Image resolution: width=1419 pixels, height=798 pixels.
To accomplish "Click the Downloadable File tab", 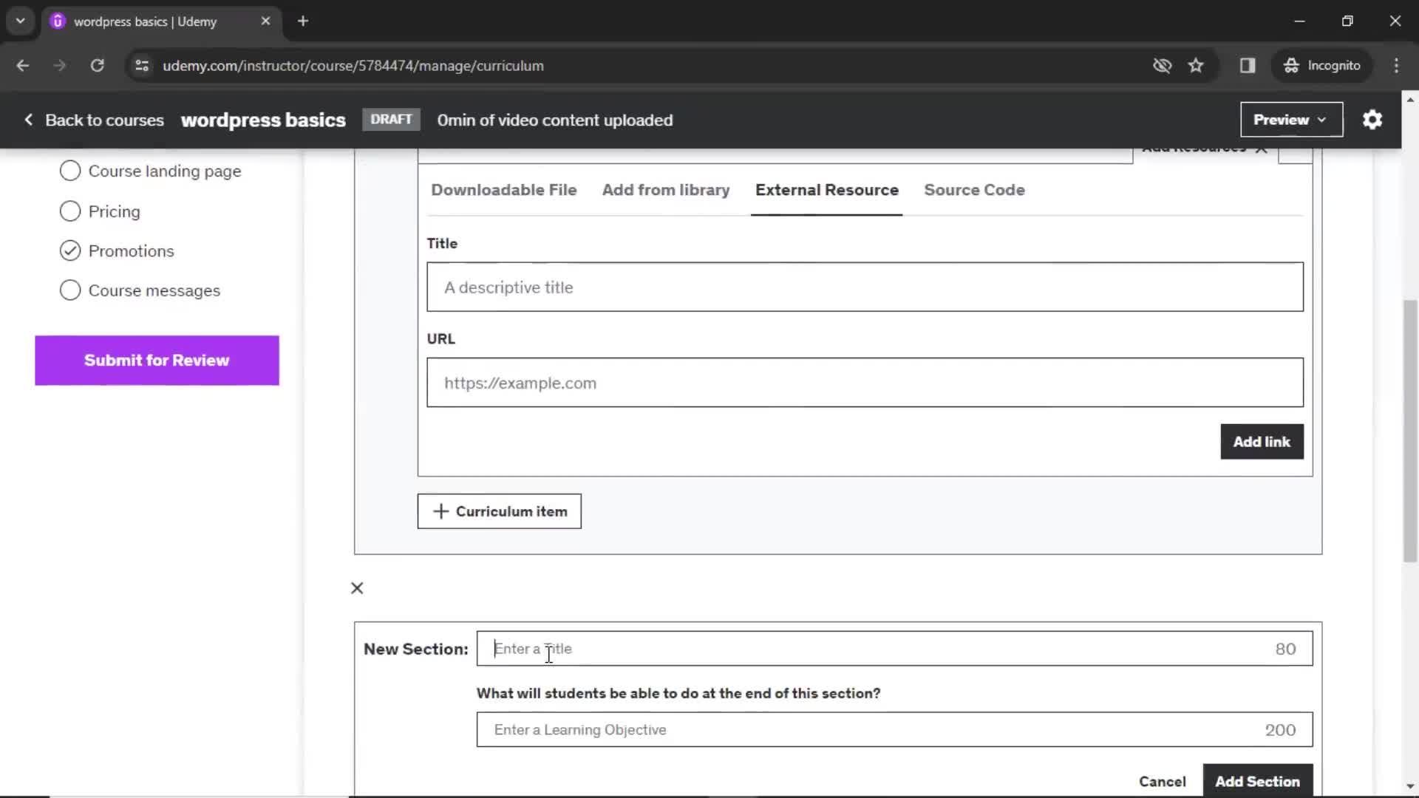I will [x=504, y=190].
